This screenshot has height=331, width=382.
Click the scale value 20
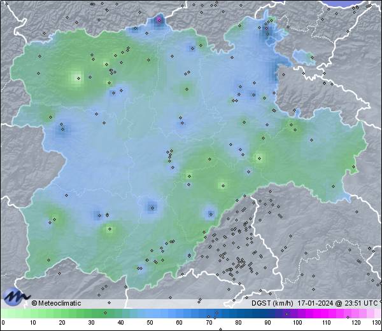click(62, 323)
